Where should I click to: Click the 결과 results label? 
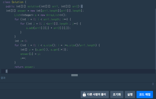(x=3, y=78)
